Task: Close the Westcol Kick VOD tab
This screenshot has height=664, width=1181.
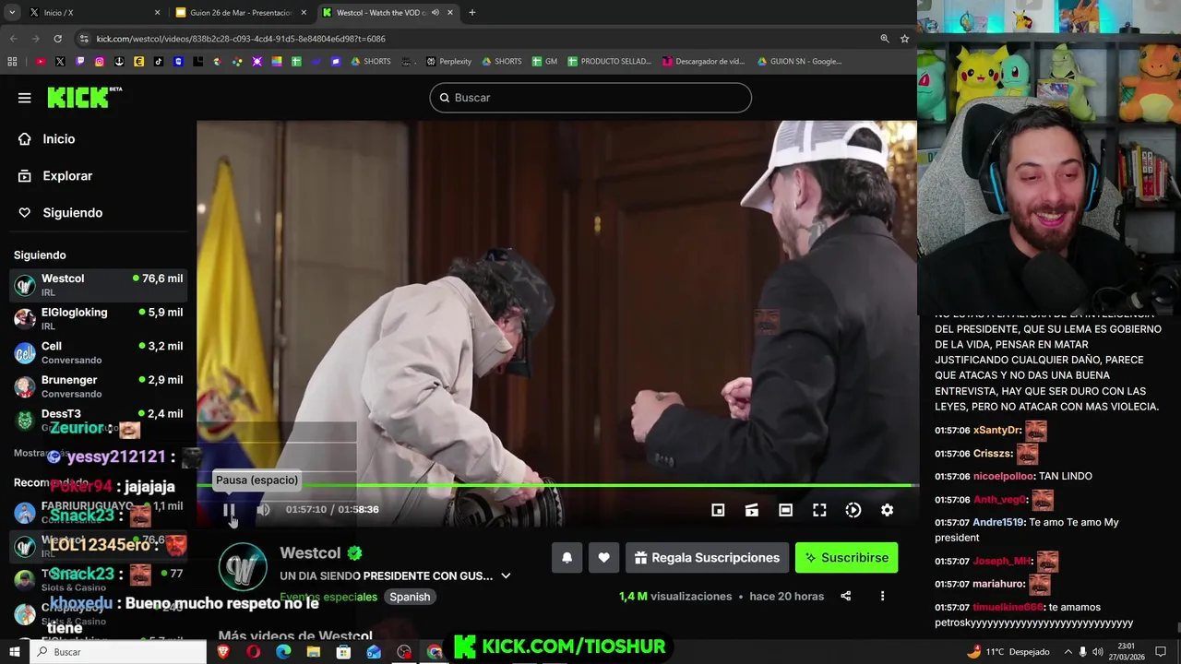Action: point(450,13)
